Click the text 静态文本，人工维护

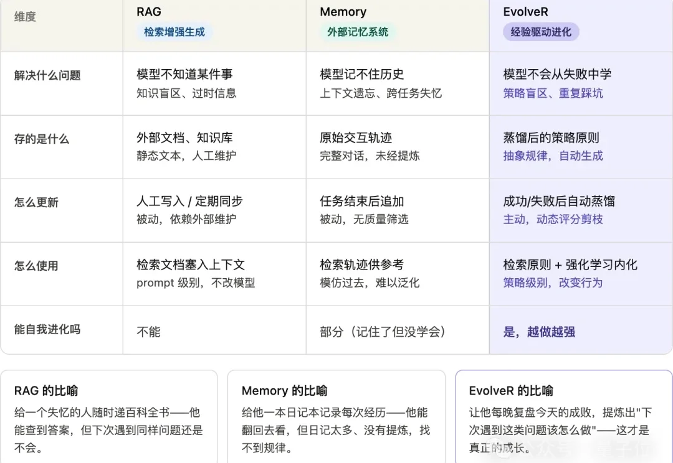tap(186, 156)
